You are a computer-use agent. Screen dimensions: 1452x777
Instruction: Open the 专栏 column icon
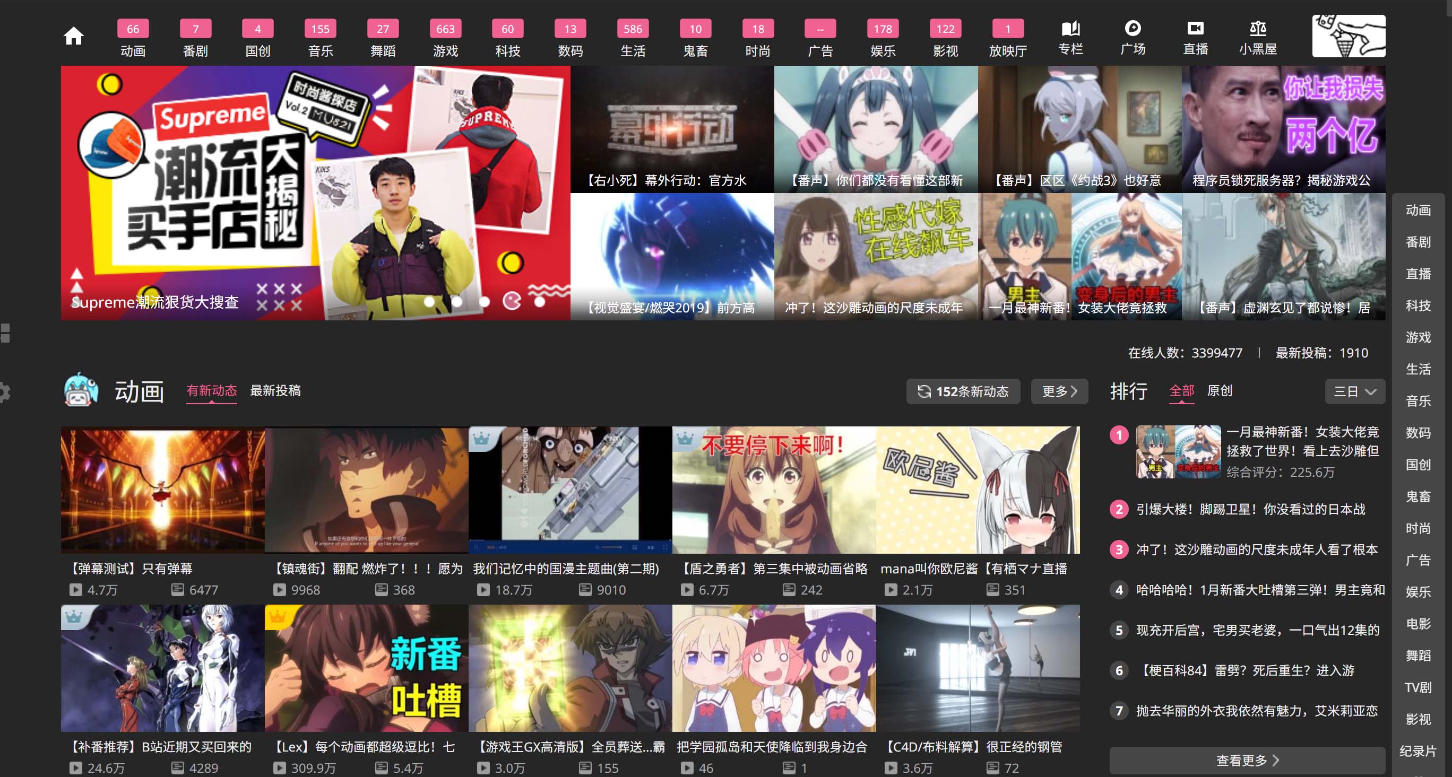coord(1070,29)
